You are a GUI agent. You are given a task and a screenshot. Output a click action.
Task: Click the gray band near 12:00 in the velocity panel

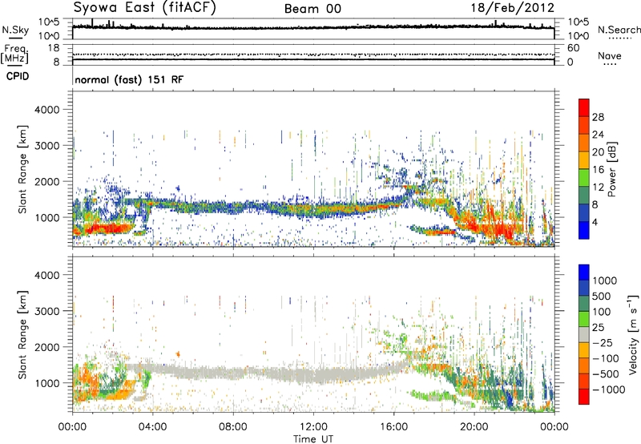tap(313, 375)
